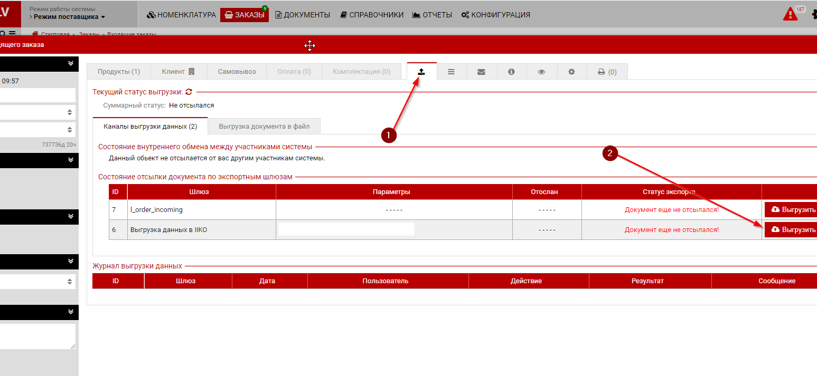This screenshot has width=817, height=376.
Task: Open the select box above the 737736д 20ч label
Action: click(37, 130)
